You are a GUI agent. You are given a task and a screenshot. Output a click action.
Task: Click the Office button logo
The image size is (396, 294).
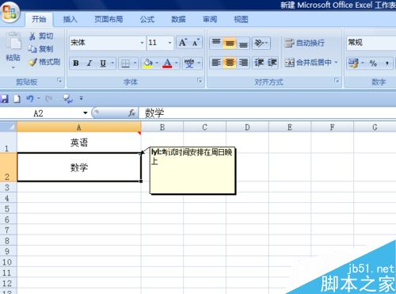tap(10, 13)
